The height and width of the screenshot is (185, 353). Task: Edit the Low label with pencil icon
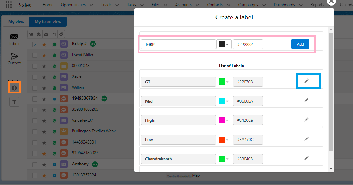(306, 139)
